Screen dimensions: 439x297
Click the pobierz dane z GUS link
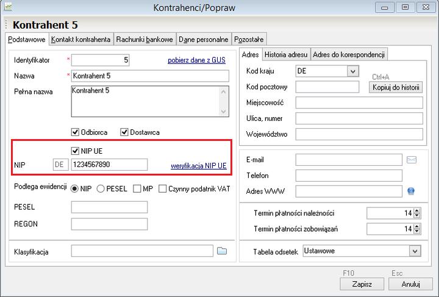(196, 60)
